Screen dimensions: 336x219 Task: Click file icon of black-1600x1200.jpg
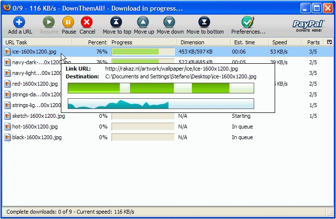click(x=7, y=137)
